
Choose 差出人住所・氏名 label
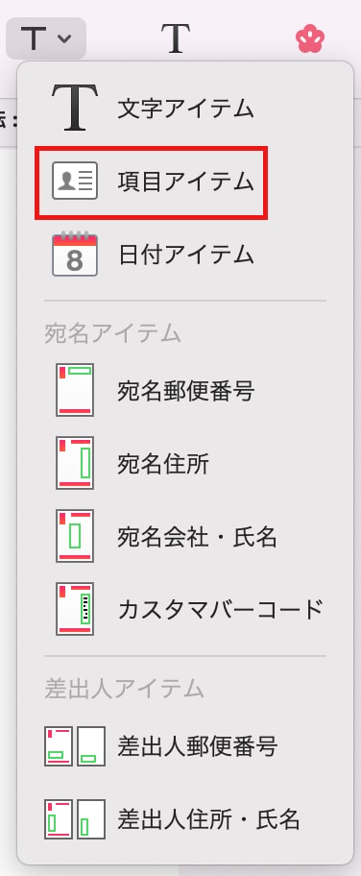point(209,819)
